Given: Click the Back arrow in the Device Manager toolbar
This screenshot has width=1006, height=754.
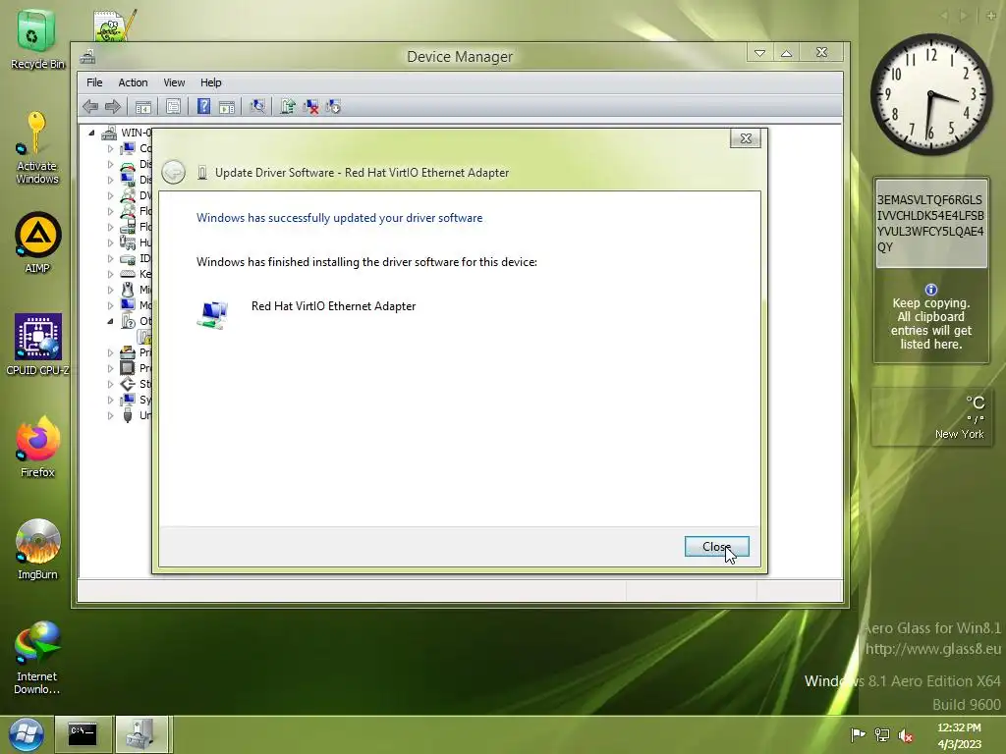Looking at the screenshot, I should click(90, 106).
